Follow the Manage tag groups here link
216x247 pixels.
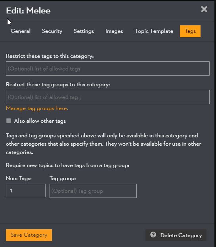coord(37,108)
